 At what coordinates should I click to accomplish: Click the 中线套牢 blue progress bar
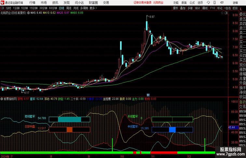[172, 130]
